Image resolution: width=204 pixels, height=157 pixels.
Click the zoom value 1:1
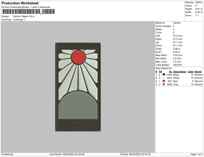(197, 15)
